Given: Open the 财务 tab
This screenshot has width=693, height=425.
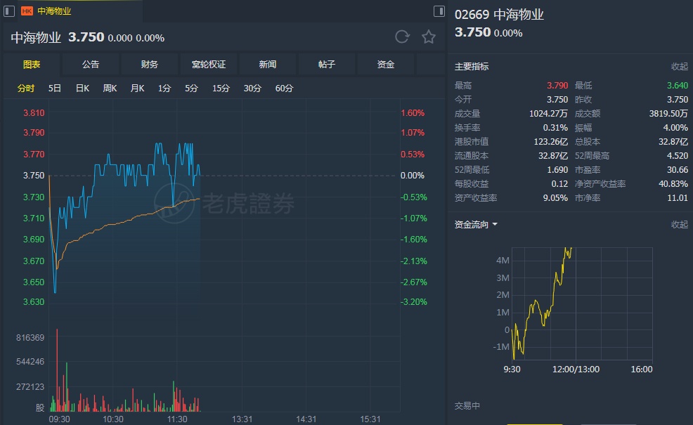Looking at the screenshot, I should click(x=150, y=65).
